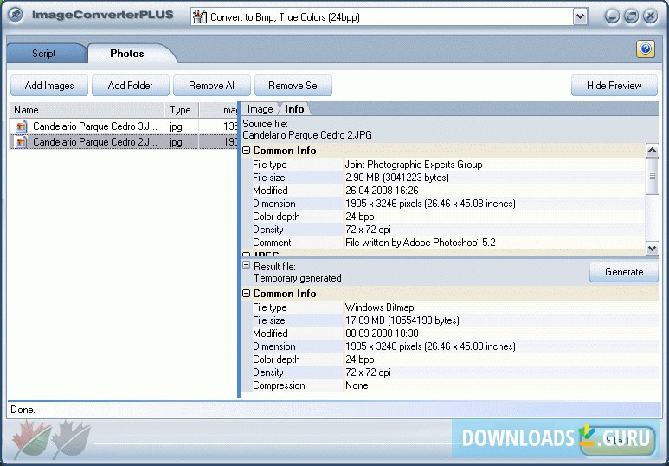
Task: Switch to the Image preview tab
Action: [260, 109]
